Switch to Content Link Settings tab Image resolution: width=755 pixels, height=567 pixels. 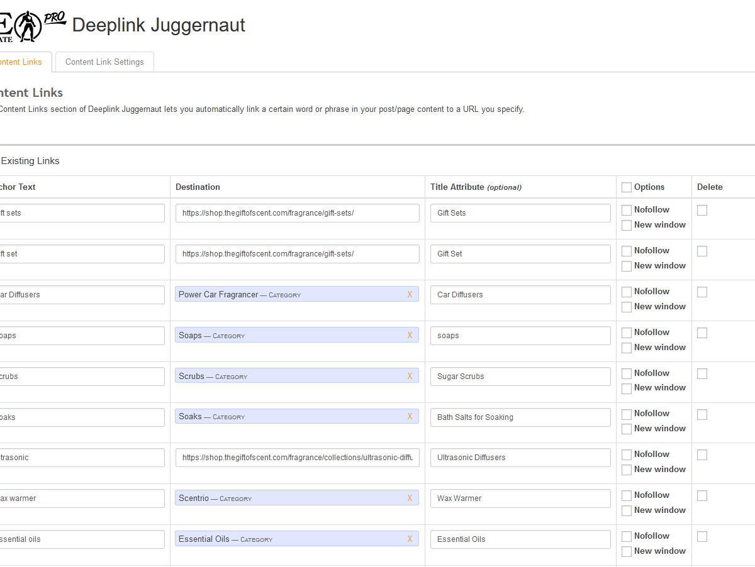click(104, 62)
